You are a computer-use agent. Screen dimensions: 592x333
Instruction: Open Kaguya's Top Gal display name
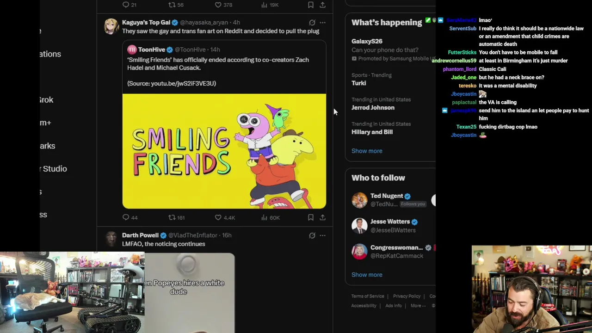[146, 22]
